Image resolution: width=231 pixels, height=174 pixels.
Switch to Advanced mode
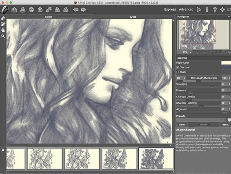186,10
